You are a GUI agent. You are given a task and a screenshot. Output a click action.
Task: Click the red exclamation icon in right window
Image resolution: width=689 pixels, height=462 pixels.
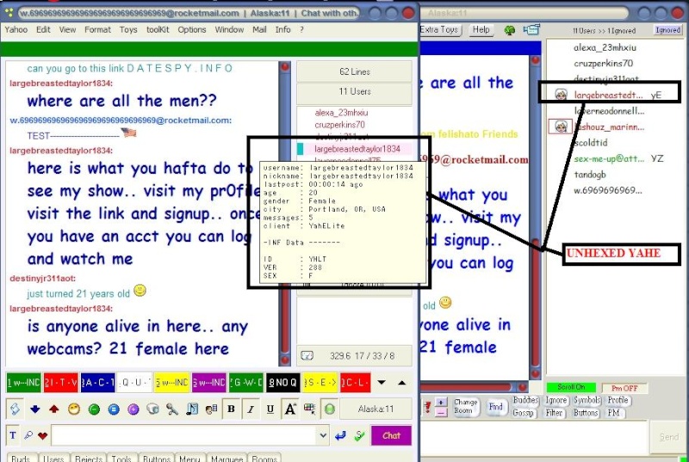(x=426, y=407)
